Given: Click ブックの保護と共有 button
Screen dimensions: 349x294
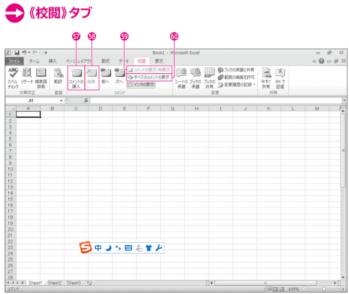Looking at the screenshot, I should click(236, 70).
